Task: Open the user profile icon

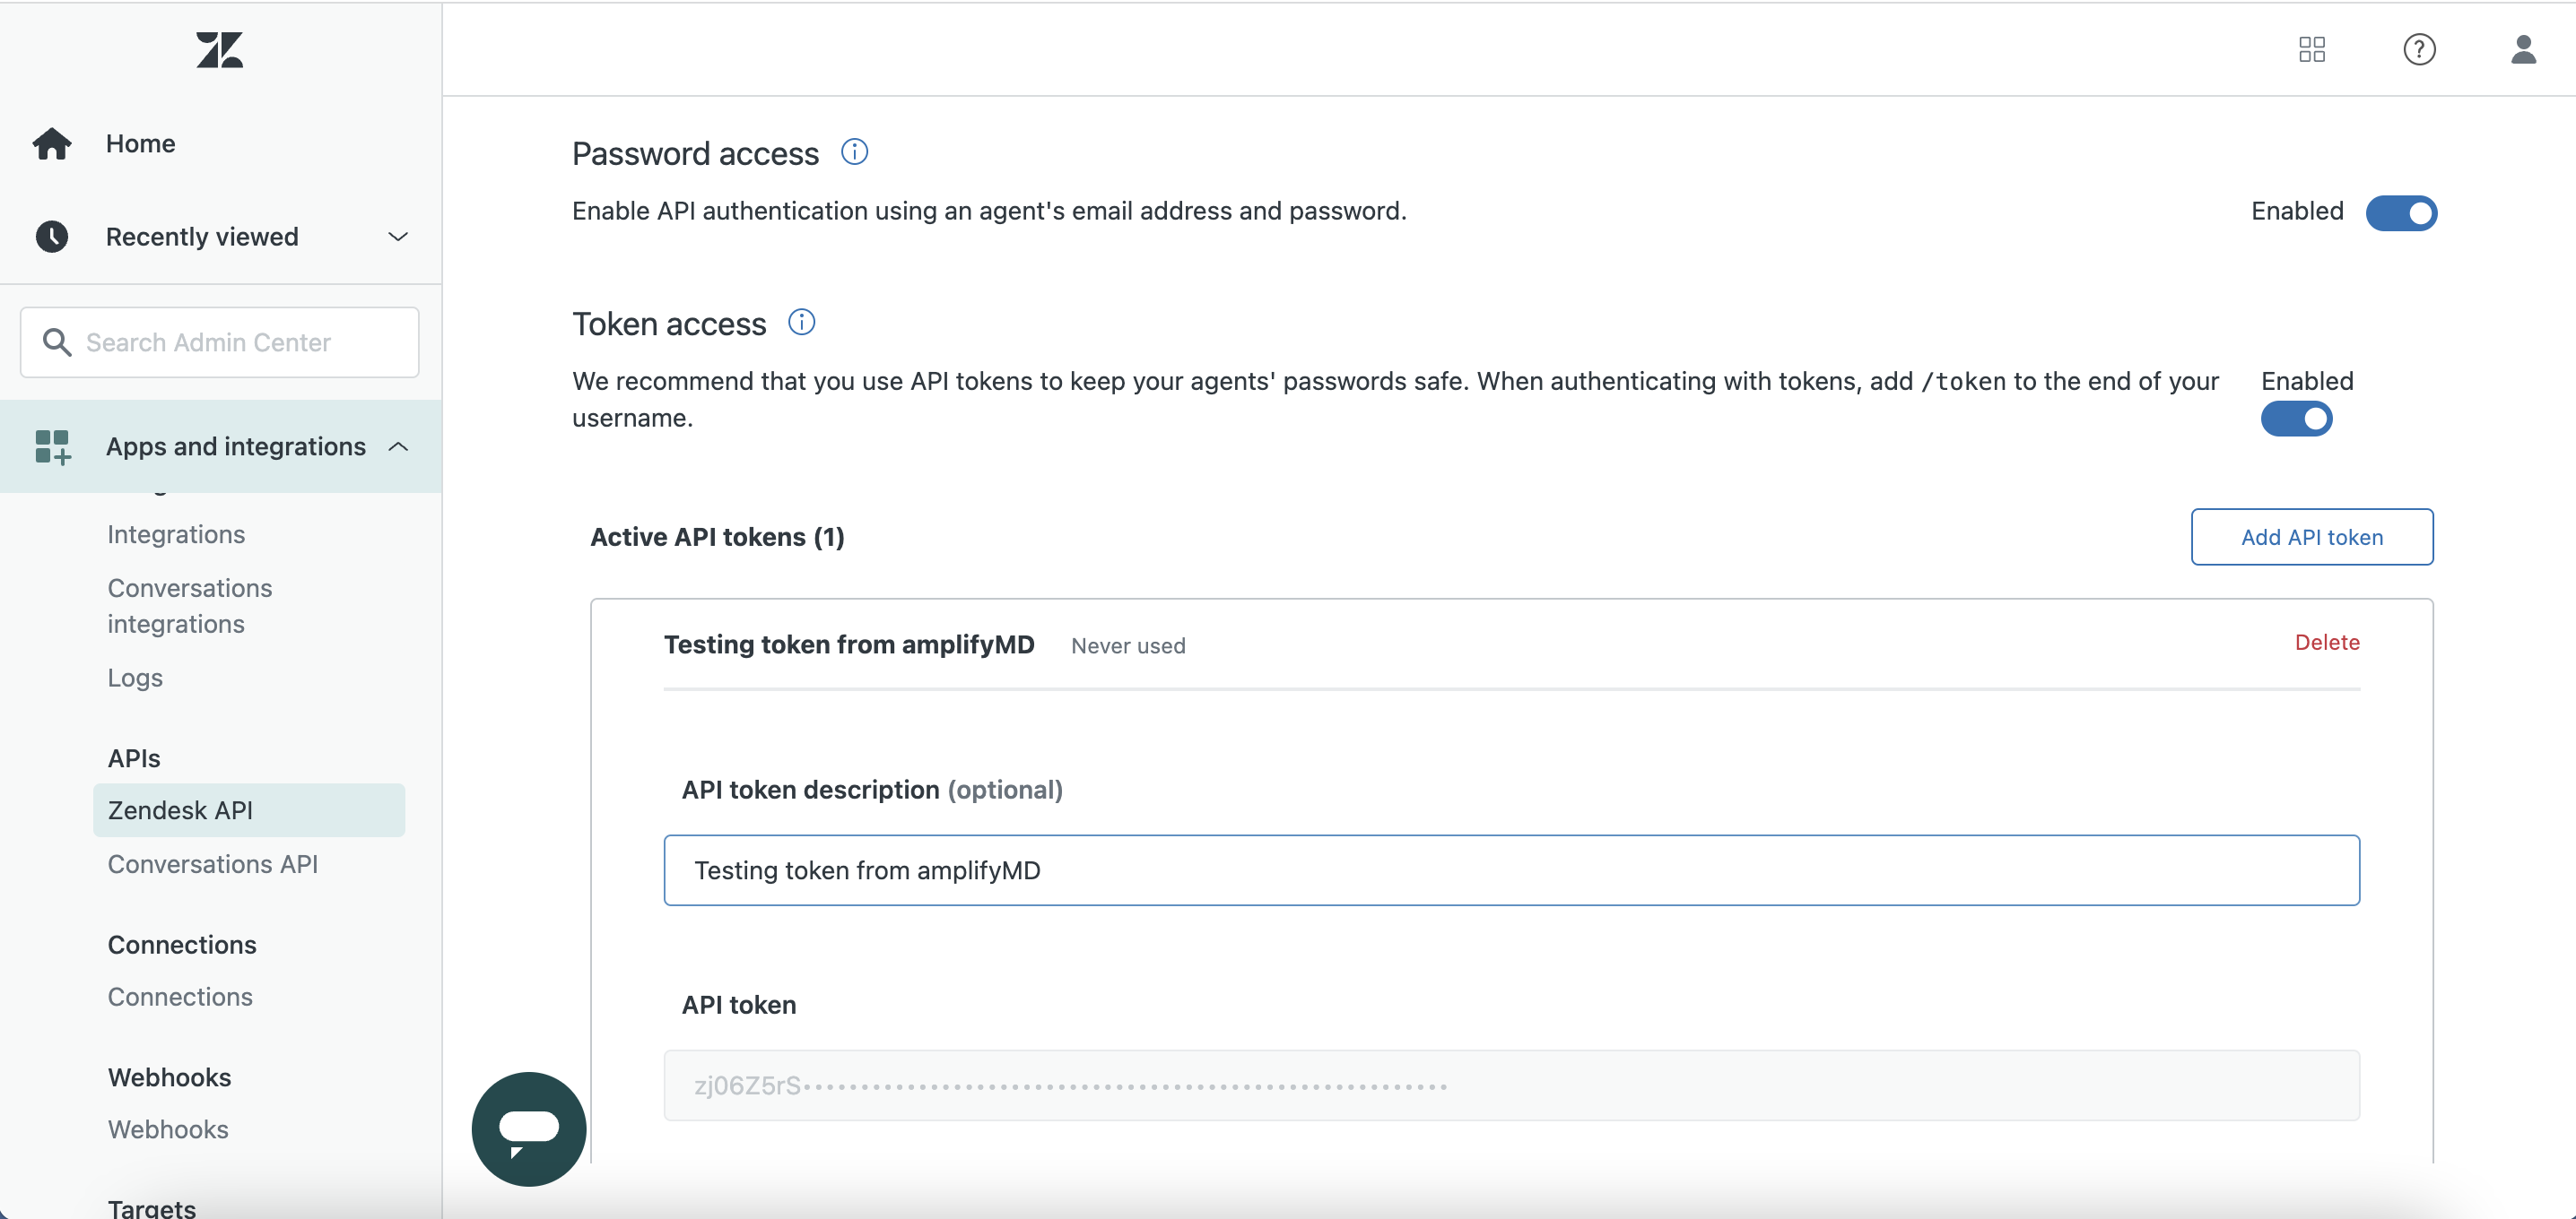Action: pyautogui.click(x=2522, y=49)
